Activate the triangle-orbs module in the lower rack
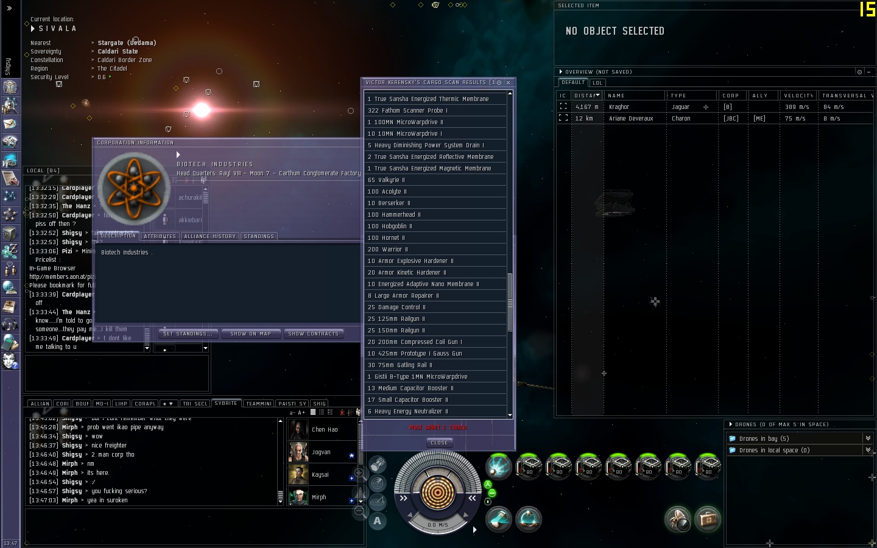Screen dimensions: 877x548 (x=529, y=519)
